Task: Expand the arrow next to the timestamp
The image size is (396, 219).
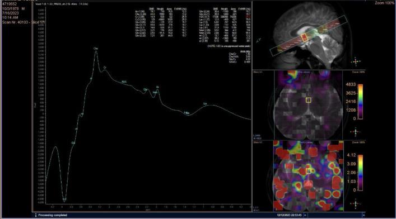Action: point(305,215)
